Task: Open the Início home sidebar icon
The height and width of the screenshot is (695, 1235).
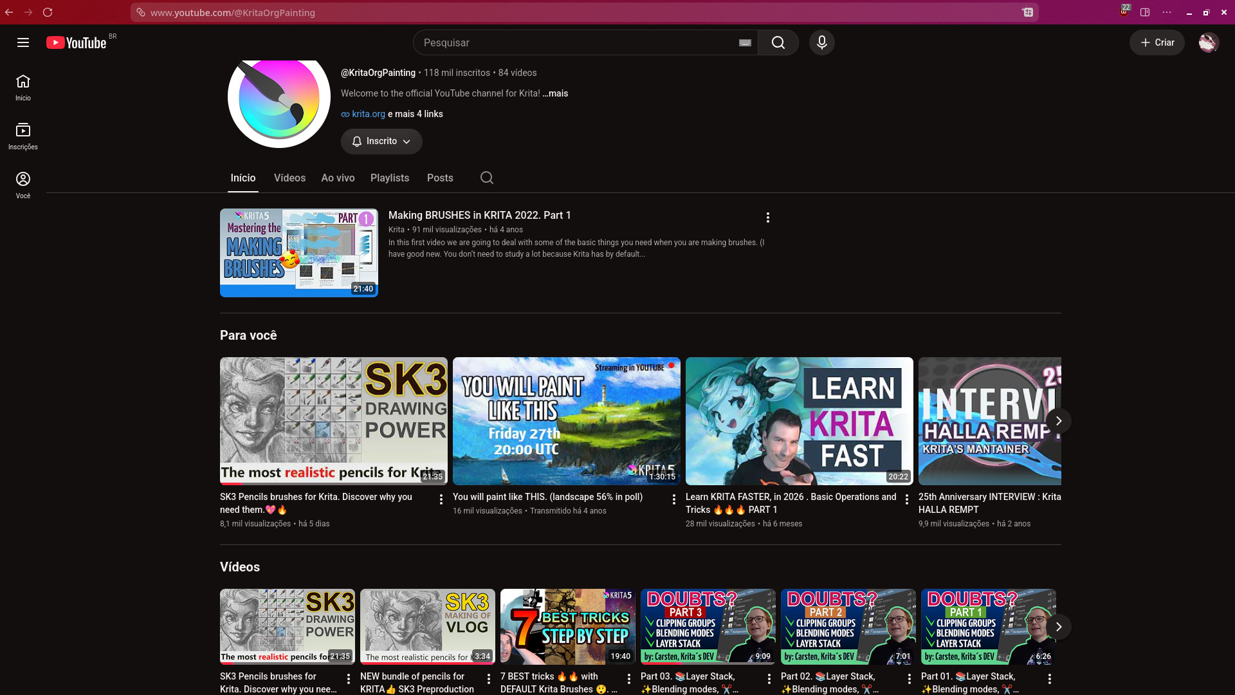Action: point(23,88)
